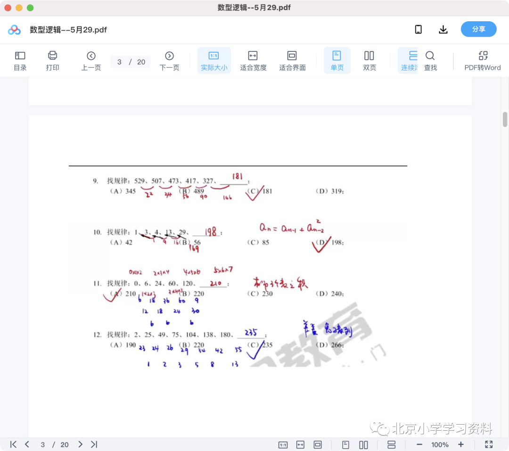This screenshot has width=509, height=451.
Task: Jump to last page in bottom bar
Action: (x=94, y=444)
